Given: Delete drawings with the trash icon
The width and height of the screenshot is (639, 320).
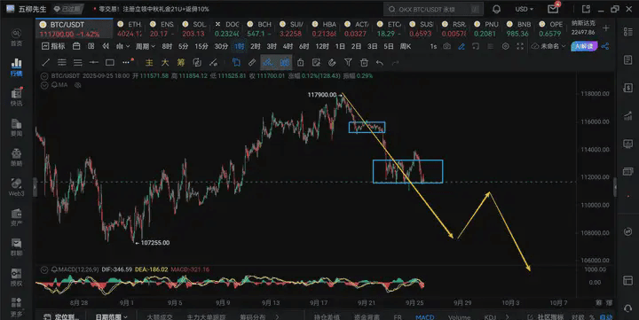Looking at the screenshot, I should [364, 62].
